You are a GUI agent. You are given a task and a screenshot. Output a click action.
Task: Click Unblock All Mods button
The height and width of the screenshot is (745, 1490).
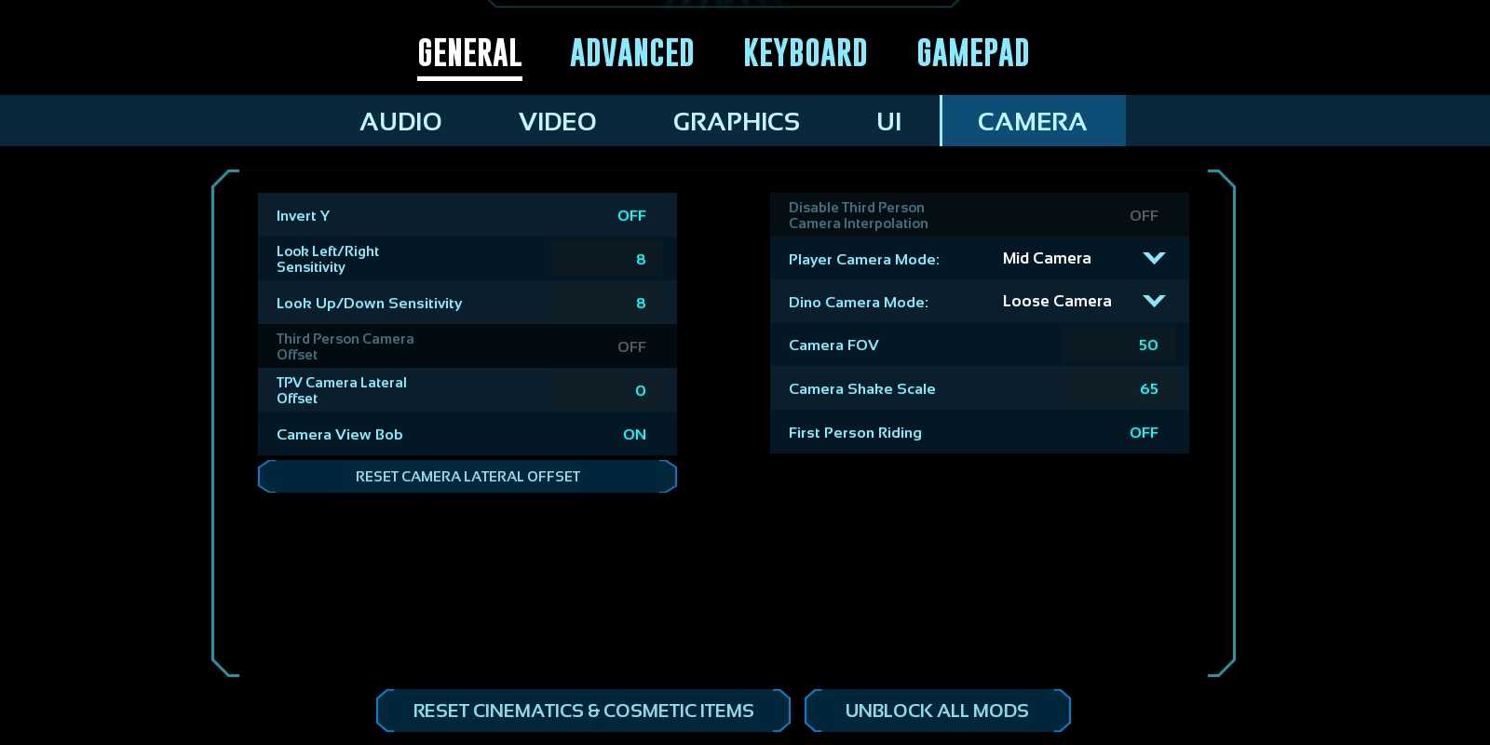(x=937, y=711)
